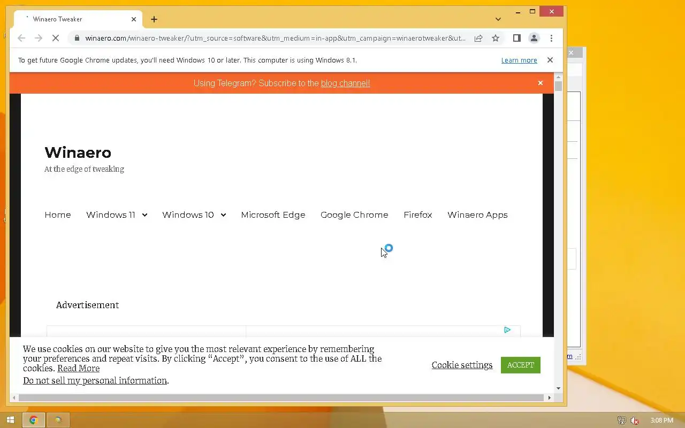This screenshot has width=685, height=428.
Task: Open the network tray icon
Action: click(x=621, y=421)
